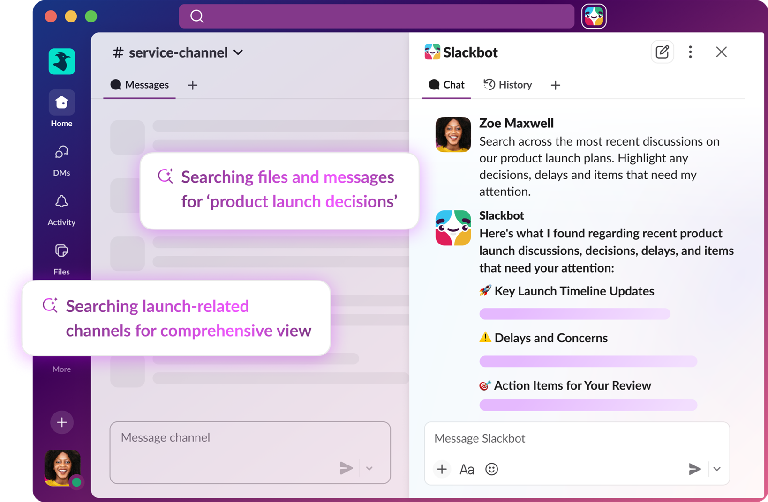Click the Slackbot icon beside search bar
The image size is (768, 502).
pyautogui.click(x=594, y=16)
